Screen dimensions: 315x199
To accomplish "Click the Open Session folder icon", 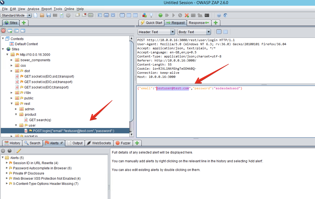I will pyautogui.click(x=42, y=15).
